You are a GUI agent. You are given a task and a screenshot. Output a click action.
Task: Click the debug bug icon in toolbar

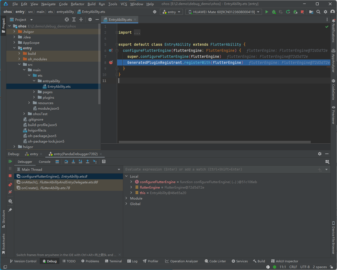(x=274, y=12)
